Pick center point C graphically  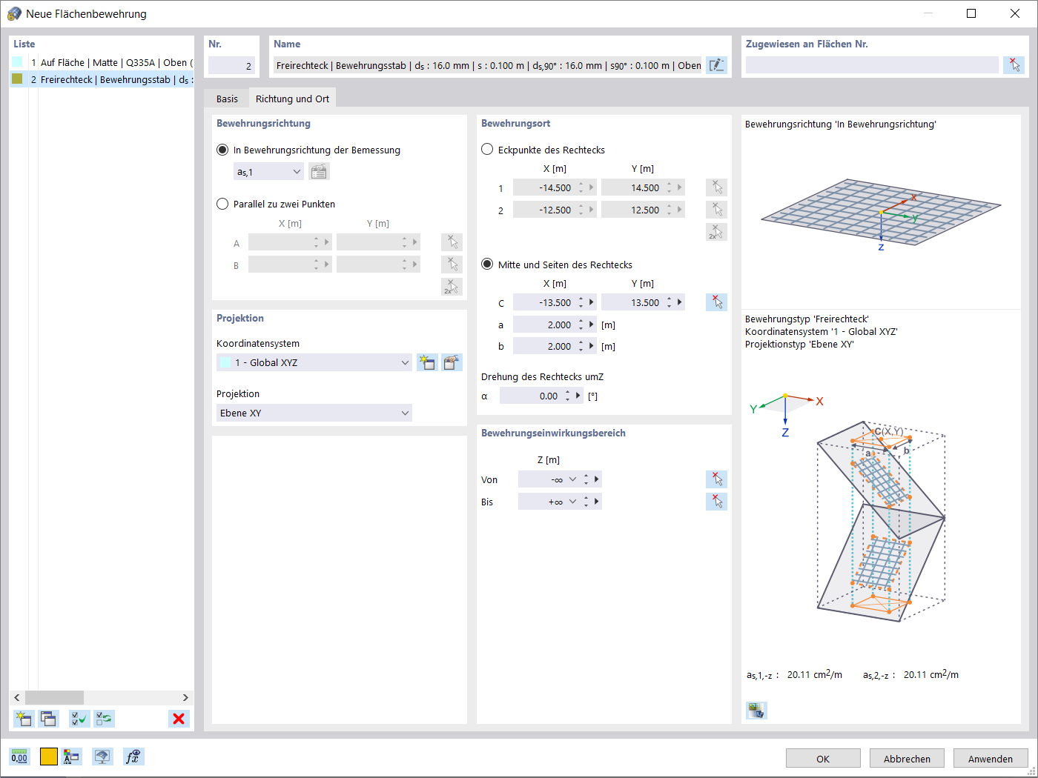[716, 302]
